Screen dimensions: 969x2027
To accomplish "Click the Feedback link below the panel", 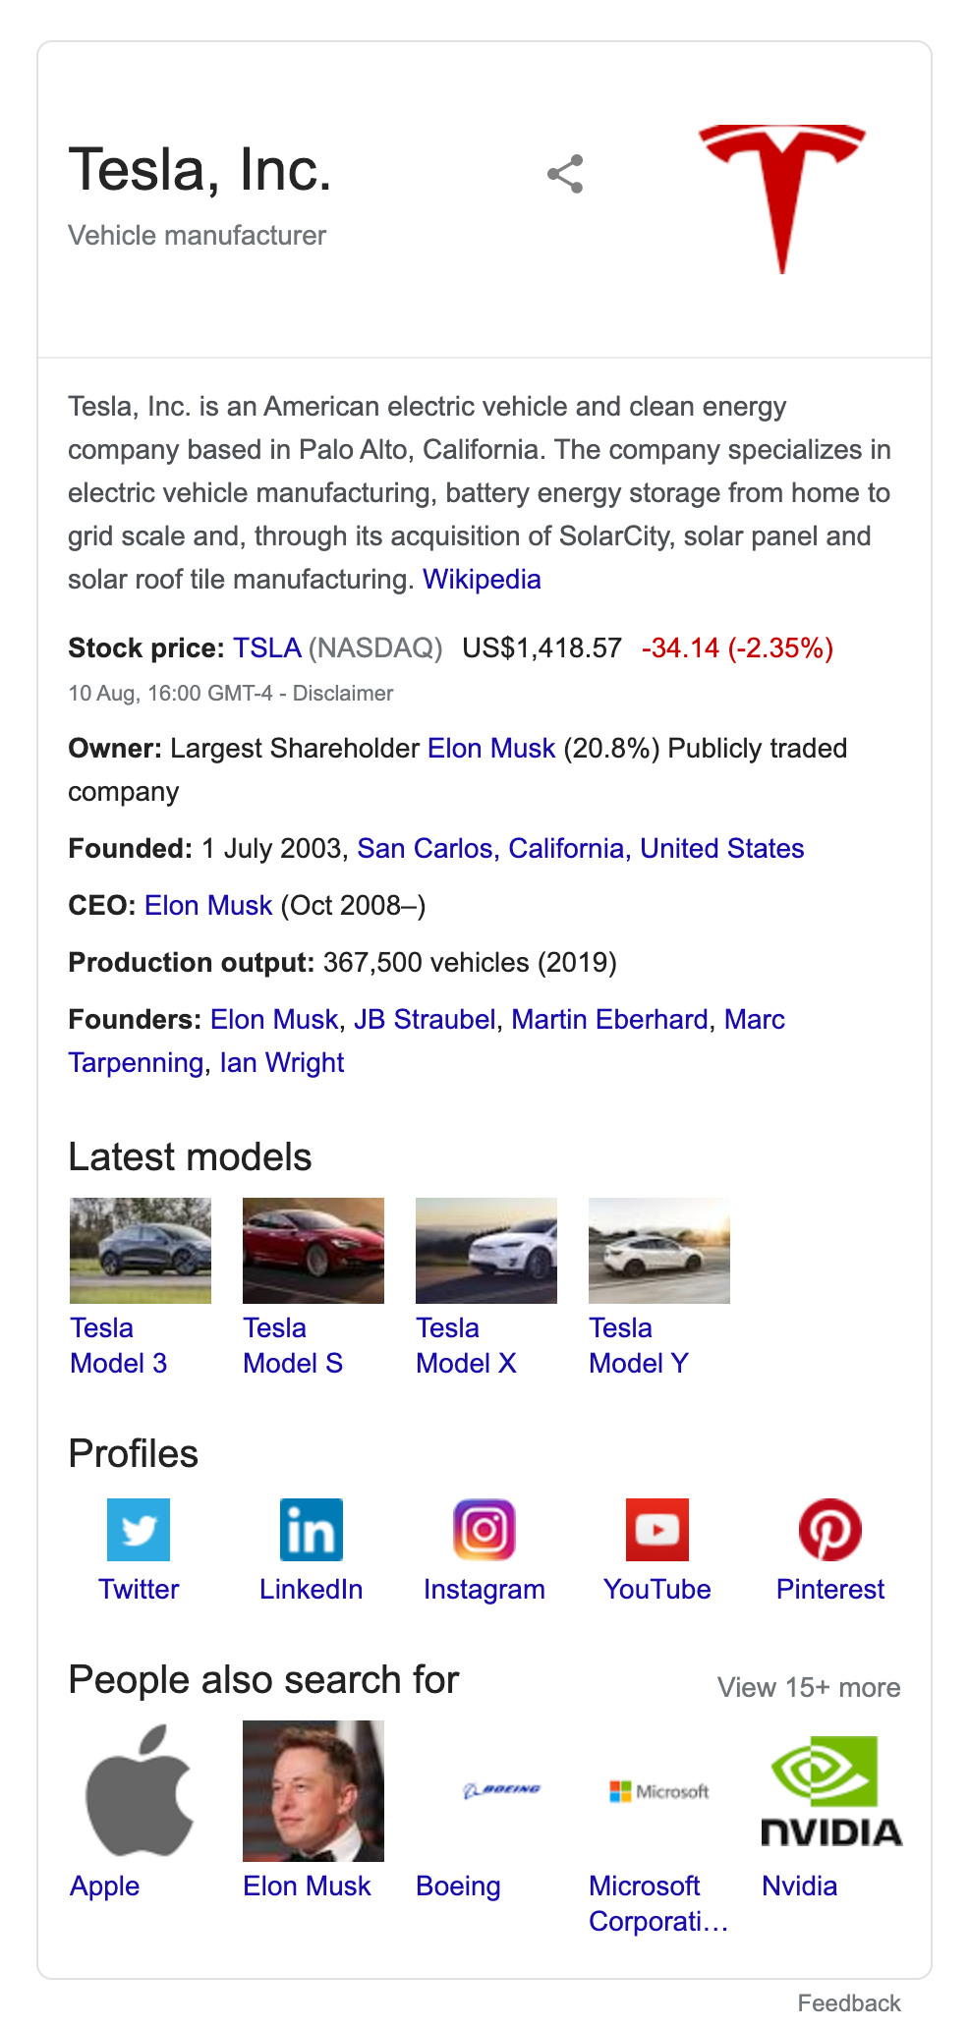I will point(849,2003).
